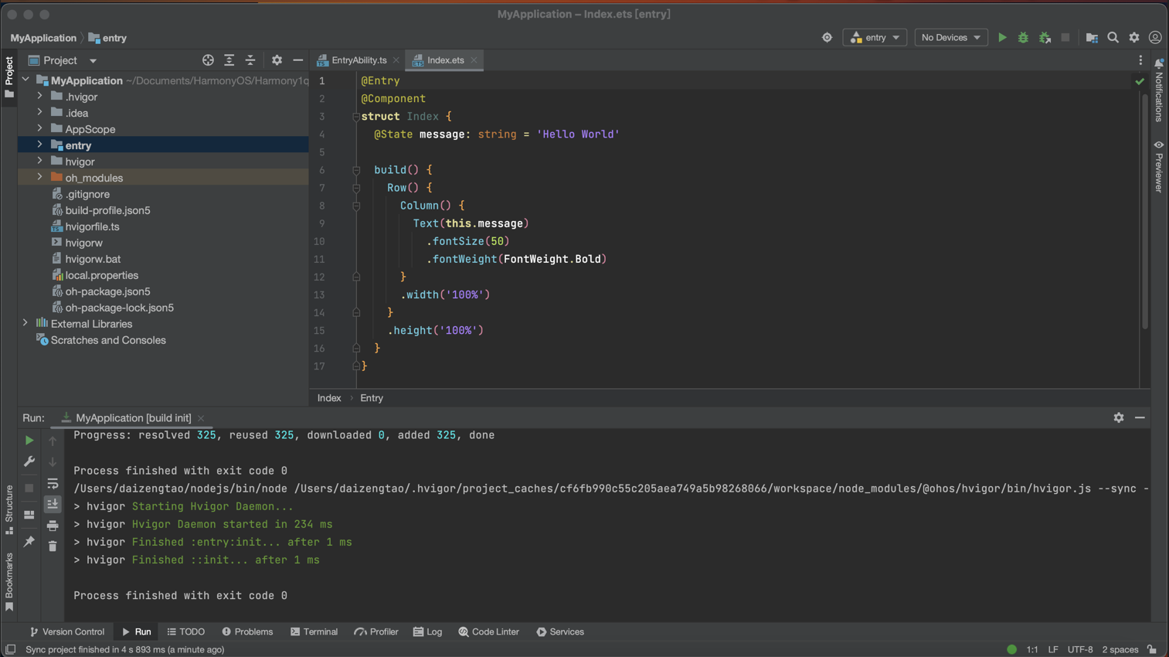
Task: Expand all nodes in Project panel
Action: pyautogui.click(x=229, y=60)
